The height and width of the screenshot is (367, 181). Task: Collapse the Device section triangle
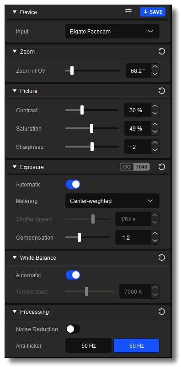point(15,12)
